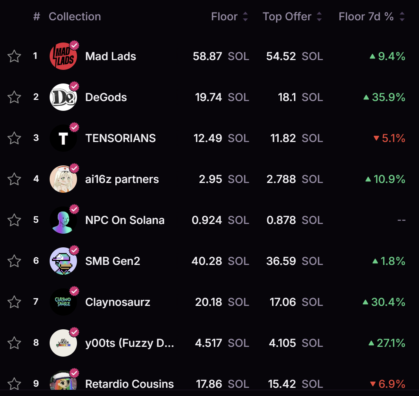Open the Mad Lads collection logo

[63, 57]
